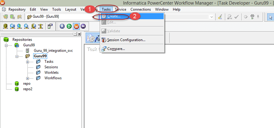Click the green checkmark validate toolbar icon
Image resolution: width=274 pixels, height=128 pixels.
237,17
